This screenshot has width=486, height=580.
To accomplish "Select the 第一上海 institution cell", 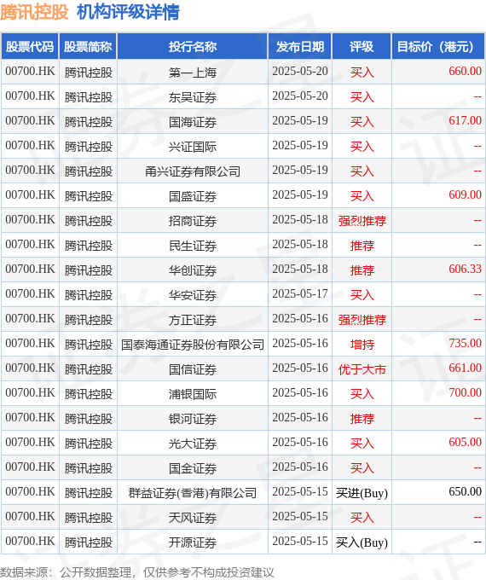I will (x=193, y=72).
